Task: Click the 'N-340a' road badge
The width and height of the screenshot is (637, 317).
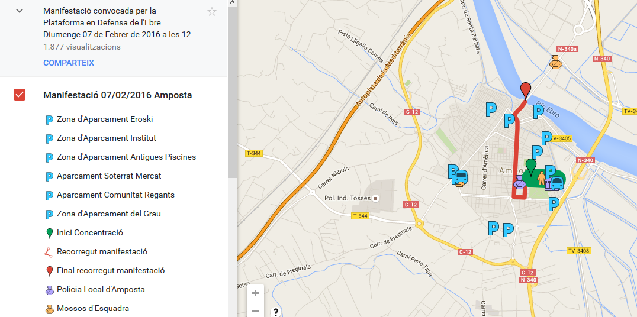Action: tap(568, 49)
